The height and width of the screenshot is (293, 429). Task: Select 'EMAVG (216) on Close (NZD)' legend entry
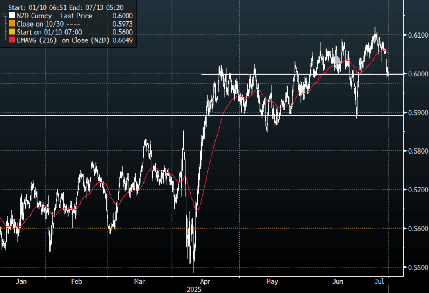click(70, 40)
